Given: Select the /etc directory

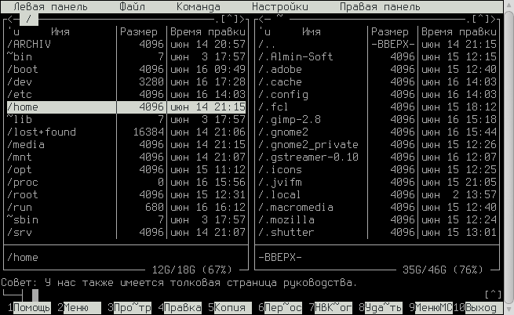Looking at the screenshot, I should tap(126, 94).
